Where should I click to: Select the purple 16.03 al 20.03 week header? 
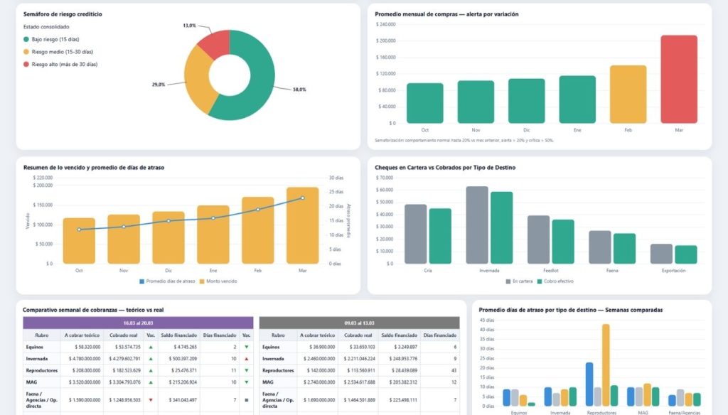(137, 323)
